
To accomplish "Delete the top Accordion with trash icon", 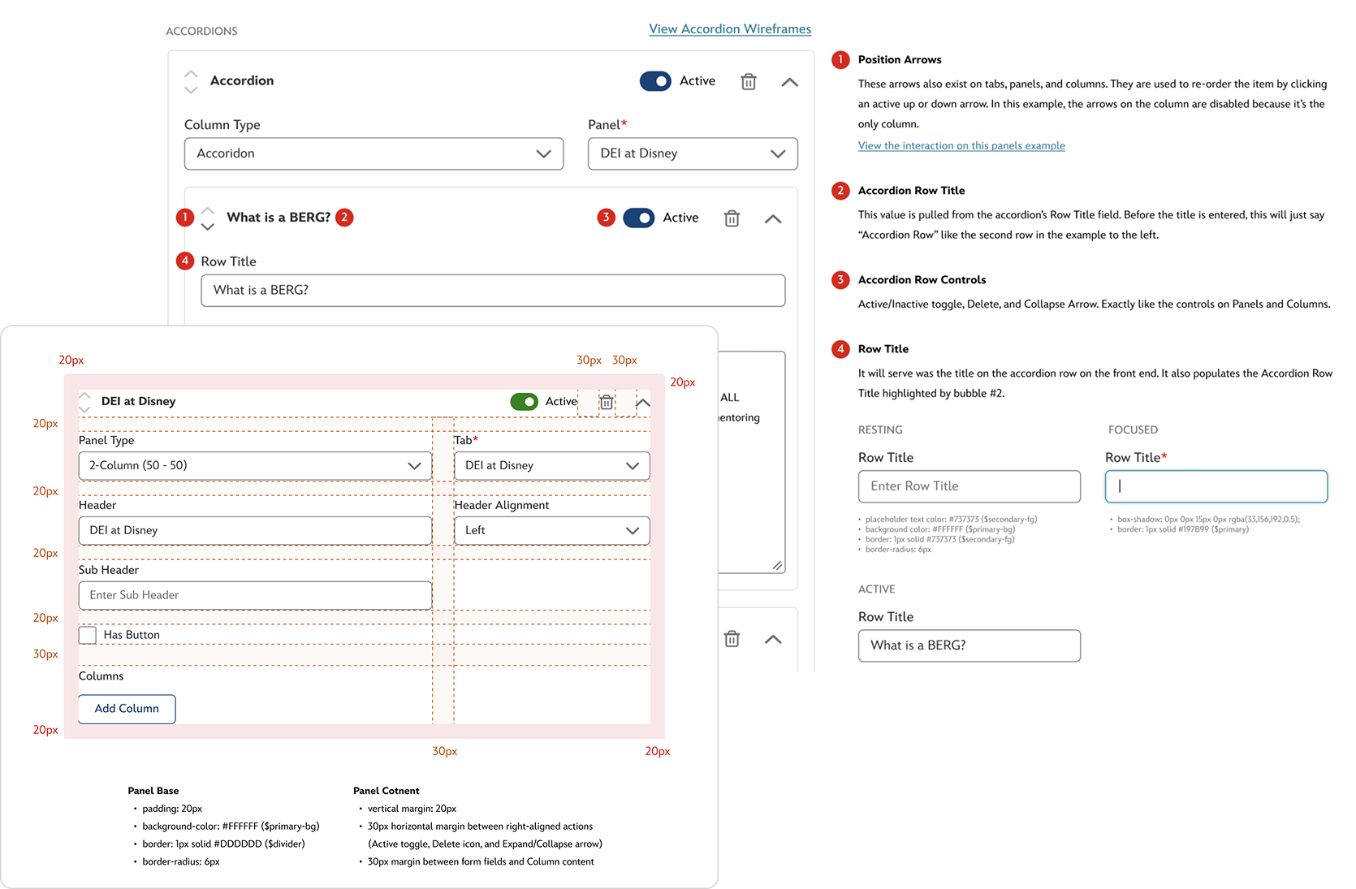I will [749, 82].
